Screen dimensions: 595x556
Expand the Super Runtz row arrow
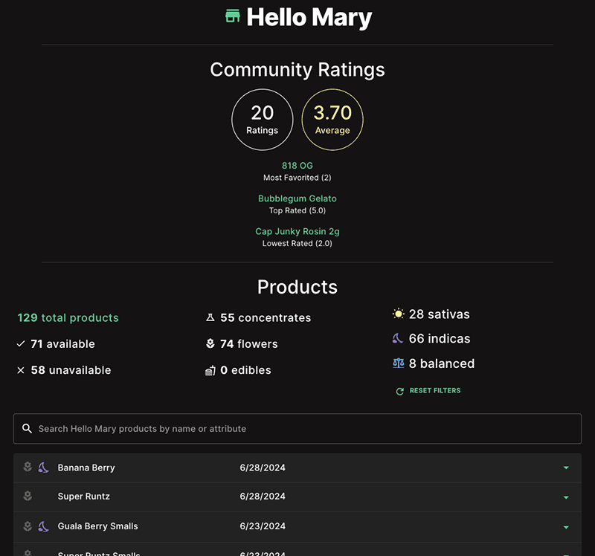tap(566, 497)
